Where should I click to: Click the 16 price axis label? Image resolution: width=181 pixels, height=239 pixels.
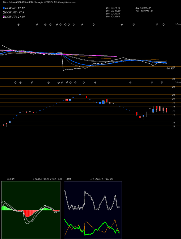click(173, 115)
